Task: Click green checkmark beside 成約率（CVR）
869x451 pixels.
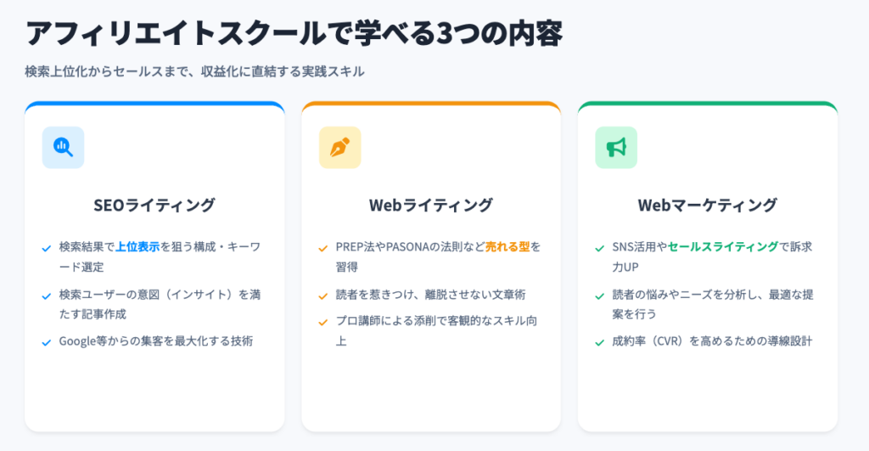Action: click(599, 343)
